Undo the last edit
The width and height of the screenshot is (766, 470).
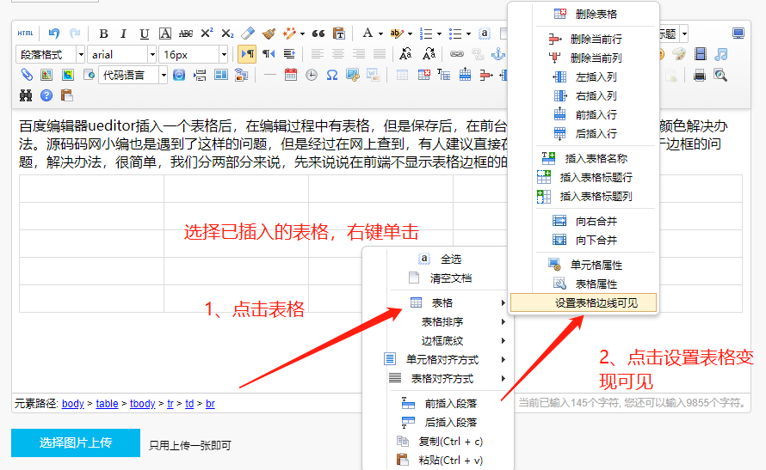(53, 34)
